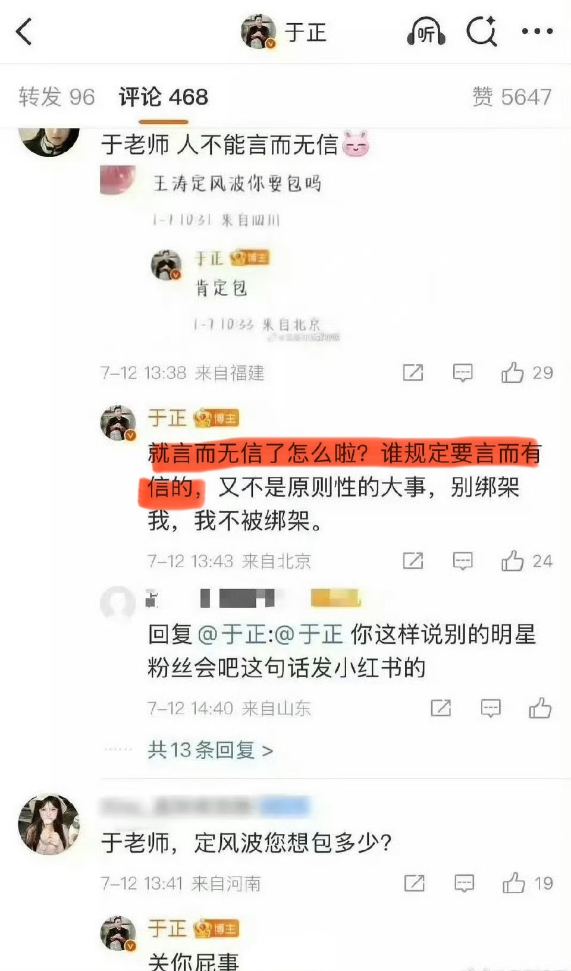Image resolution: width=571 pixels, height=971 pixels.
Task: Open the 赞 5647 likes tab
Action: click(x=512, y=96)
